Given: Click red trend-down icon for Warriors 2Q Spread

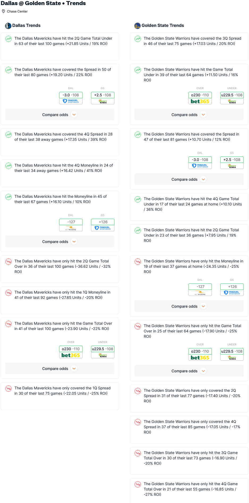Looking at the screenshot, I should click(138, 391).
